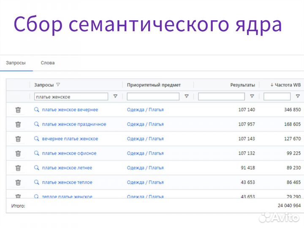Open query 'платье женское теплое'
Screen dimensions: 304x228
point(67,182)
